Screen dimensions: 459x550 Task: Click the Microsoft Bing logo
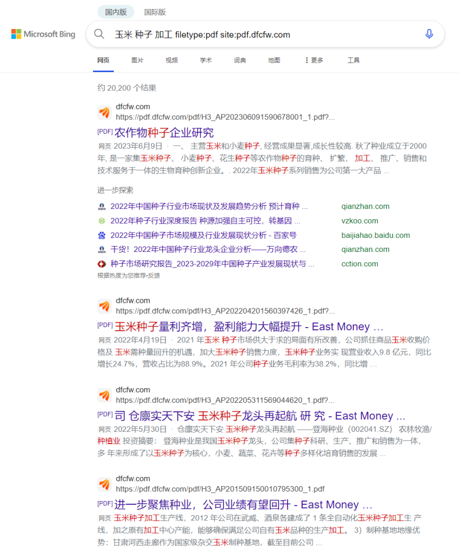44,34
